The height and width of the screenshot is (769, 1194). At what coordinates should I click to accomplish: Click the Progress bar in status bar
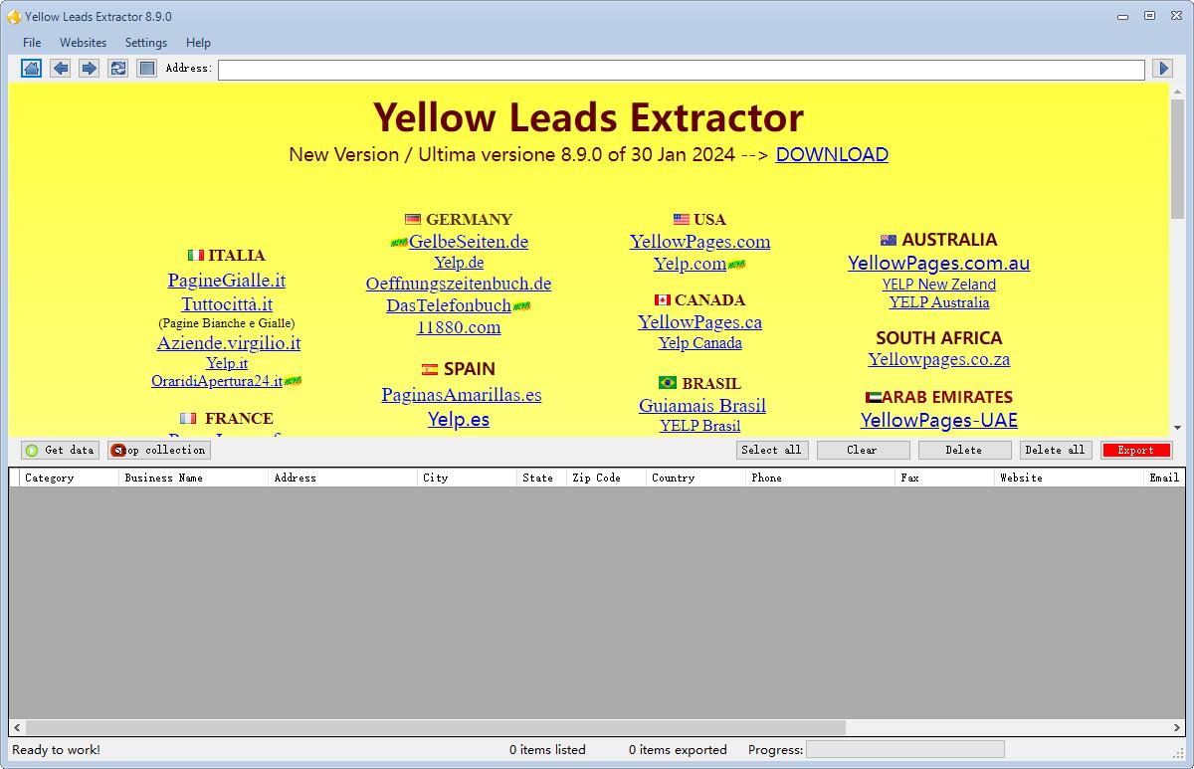tap(905, 749)
